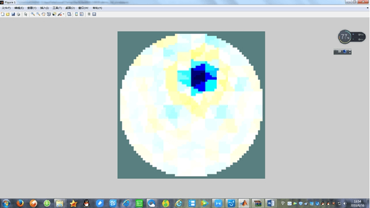
Task: Select the Pan hand tool
Action: point(43,14)
